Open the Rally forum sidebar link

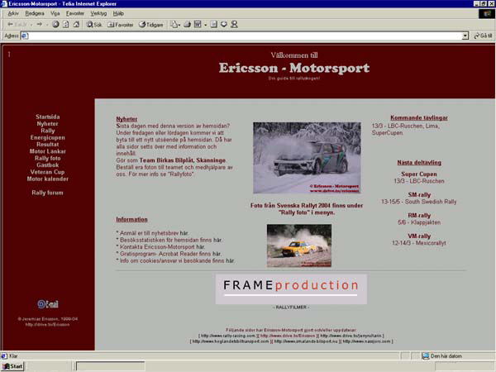47,193
